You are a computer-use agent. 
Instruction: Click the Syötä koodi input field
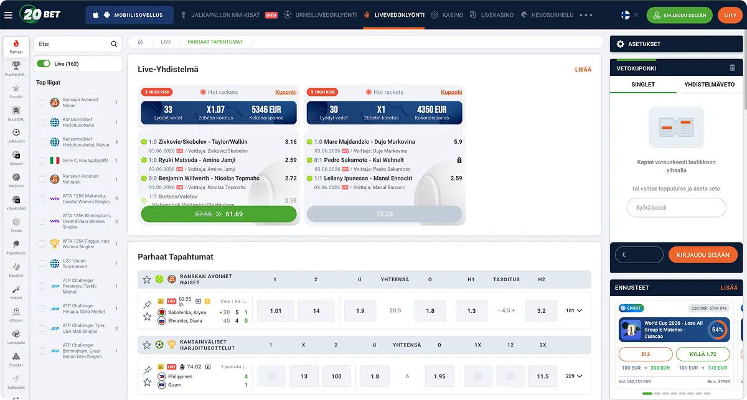[676, 208]
